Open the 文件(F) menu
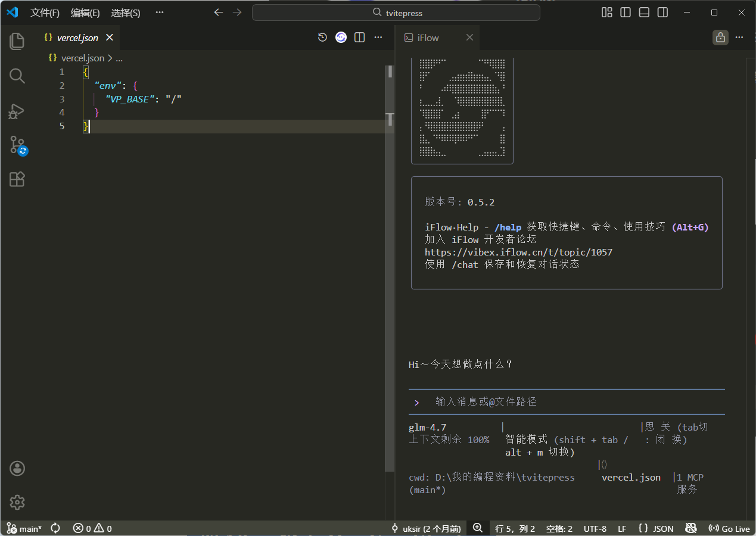This screenshot has height=536, width=756. [45, 13]
